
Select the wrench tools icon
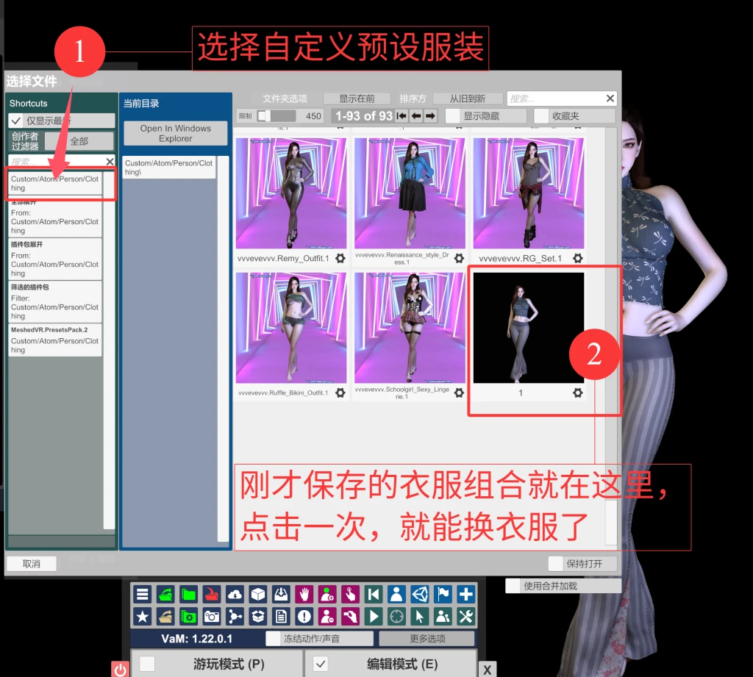tap(465, 617)
